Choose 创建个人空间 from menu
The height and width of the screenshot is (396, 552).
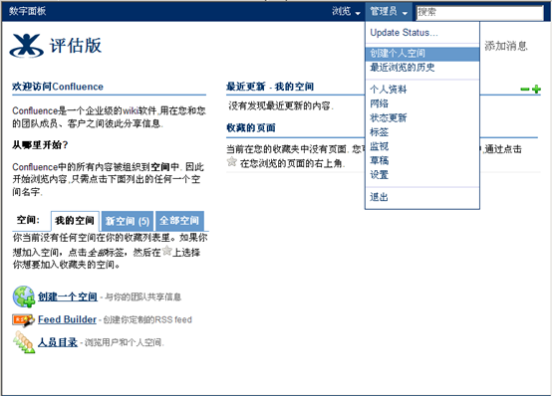coord(422,54)
